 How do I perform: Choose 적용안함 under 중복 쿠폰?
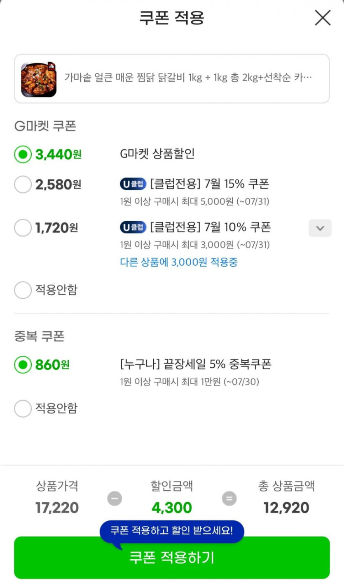23,409
